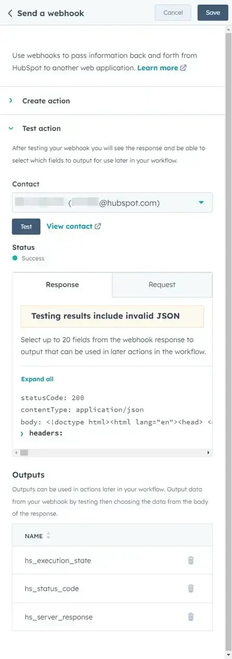The height and width of the screenshot is (659, 232).
Task: Switch to the Request tab
Action: [x=162, y=285]
